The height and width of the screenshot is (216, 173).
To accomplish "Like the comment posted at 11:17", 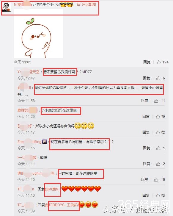I will click(158, 132).
